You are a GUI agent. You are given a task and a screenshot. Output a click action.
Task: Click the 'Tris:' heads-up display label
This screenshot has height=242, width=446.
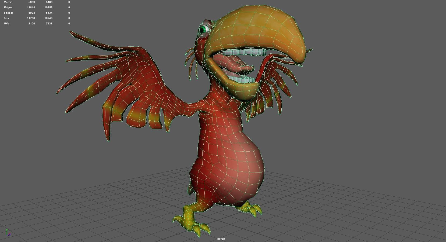7,18
